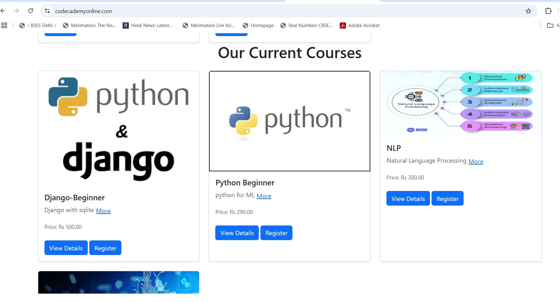
Task: Open site information settings in address bar
Action: [47, 11]
